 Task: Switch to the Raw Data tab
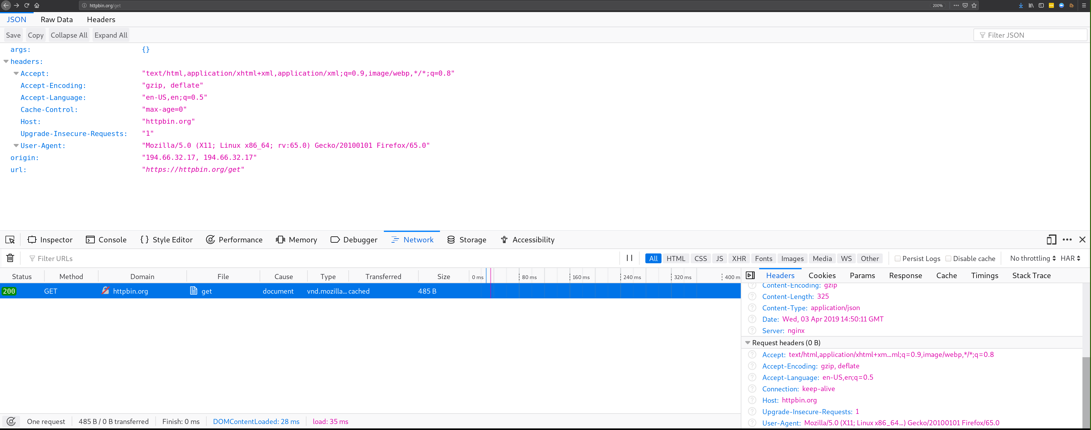pyautogui.click(x=56, y=19)
